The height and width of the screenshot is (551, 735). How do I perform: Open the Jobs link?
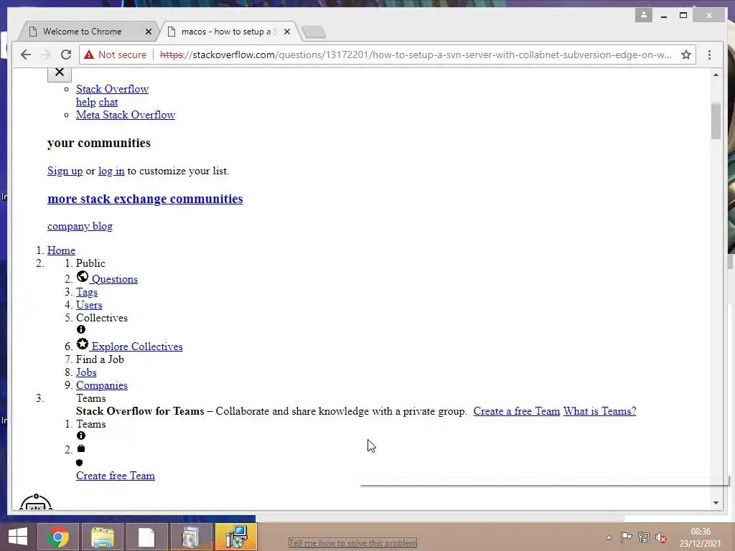tap(86, 372)
